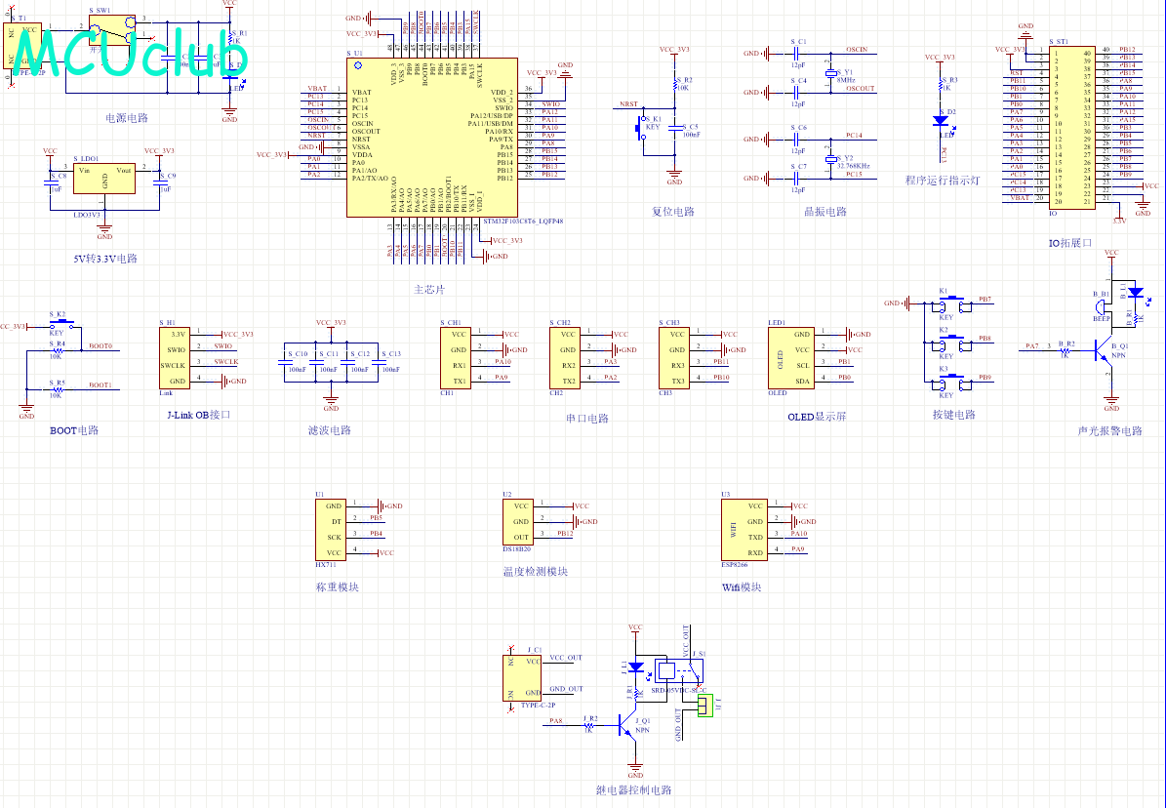Viewport: 1166px width, 808px height.
Task: Click the 晶振电路 section label
Action: coord(825,212)
